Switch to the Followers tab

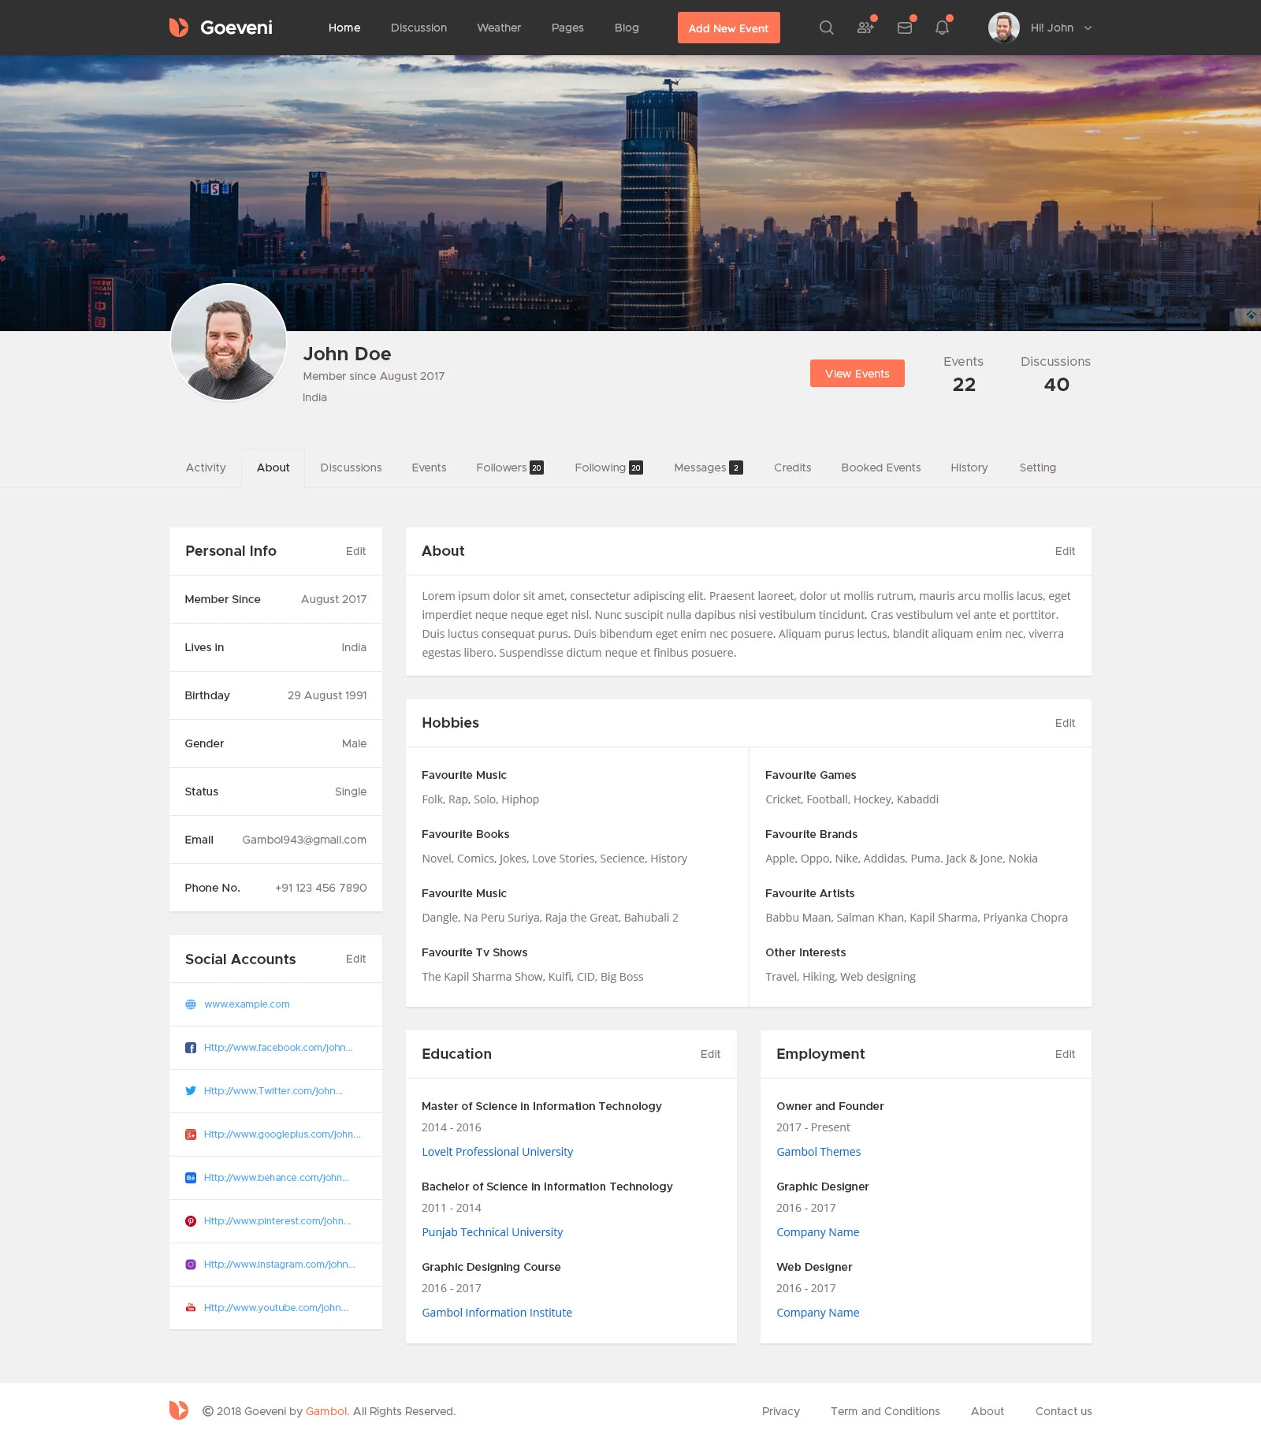[x=509, y=468]
